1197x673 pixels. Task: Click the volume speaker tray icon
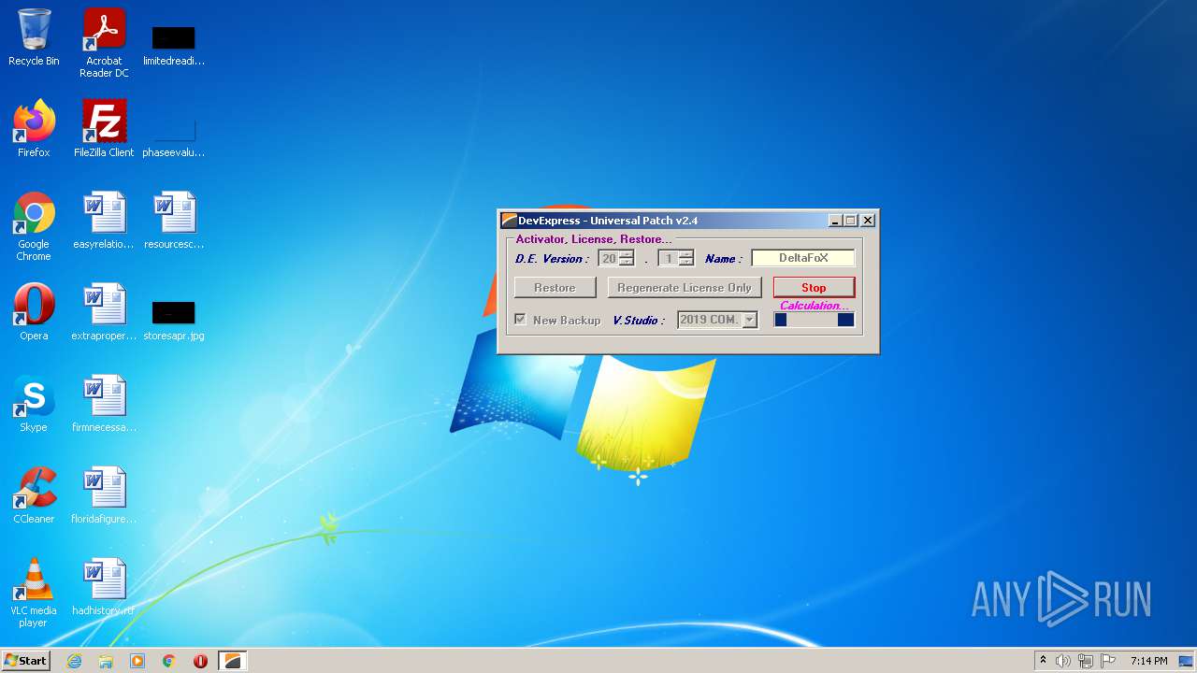pyautogui.click(x=1063, y=661)
